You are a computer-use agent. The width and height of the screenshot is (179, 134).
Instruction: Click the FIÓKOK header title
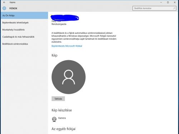[x=13, y=8]
